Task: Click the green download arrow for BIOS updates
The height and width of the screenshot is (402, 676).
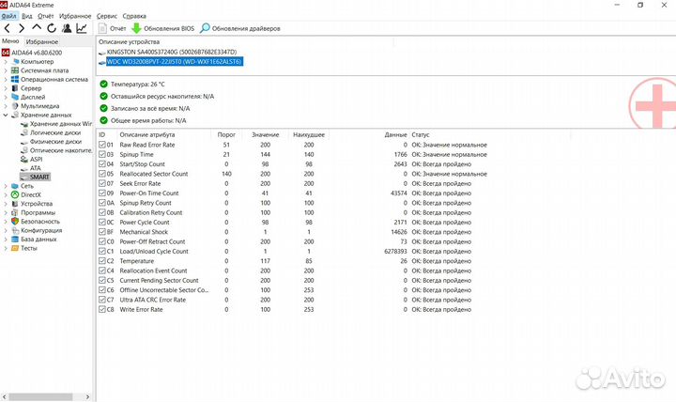Action: (x=137, y=28)
